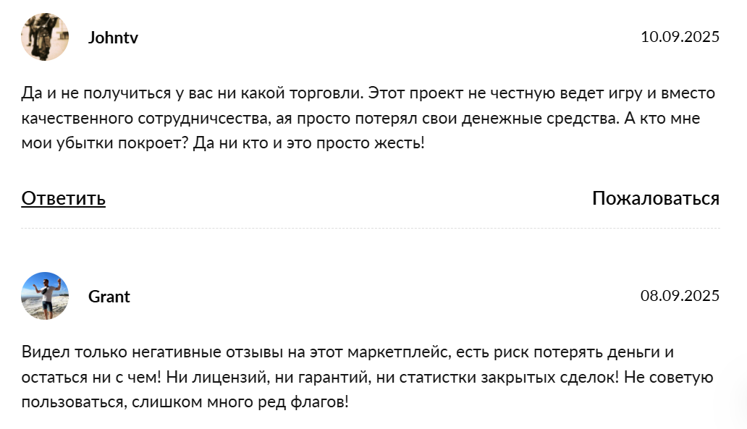Report the comment with Пожаловаться
The height and width of the screenshot is (429, 747).
point(655,198)
